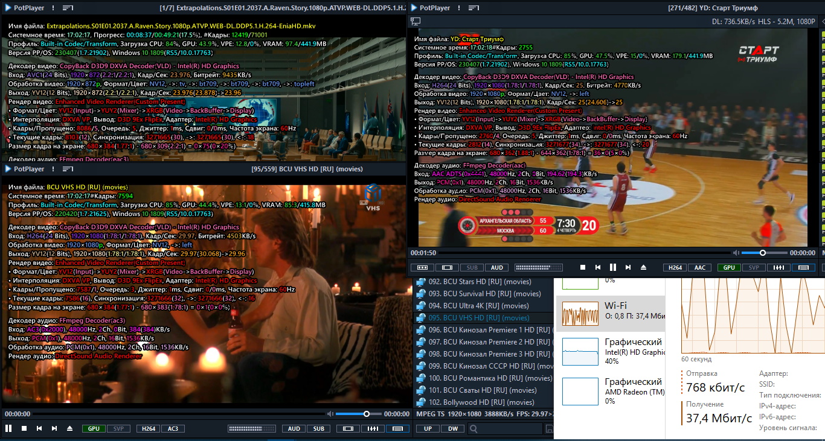The image size is (825, 441).
Task: Click the eject/open icon in Старт Триумф window
Action: point(643,267)
